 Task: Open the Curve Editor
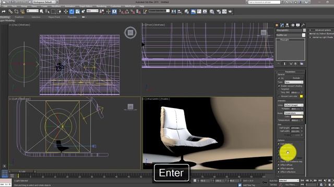click(199, 11)
